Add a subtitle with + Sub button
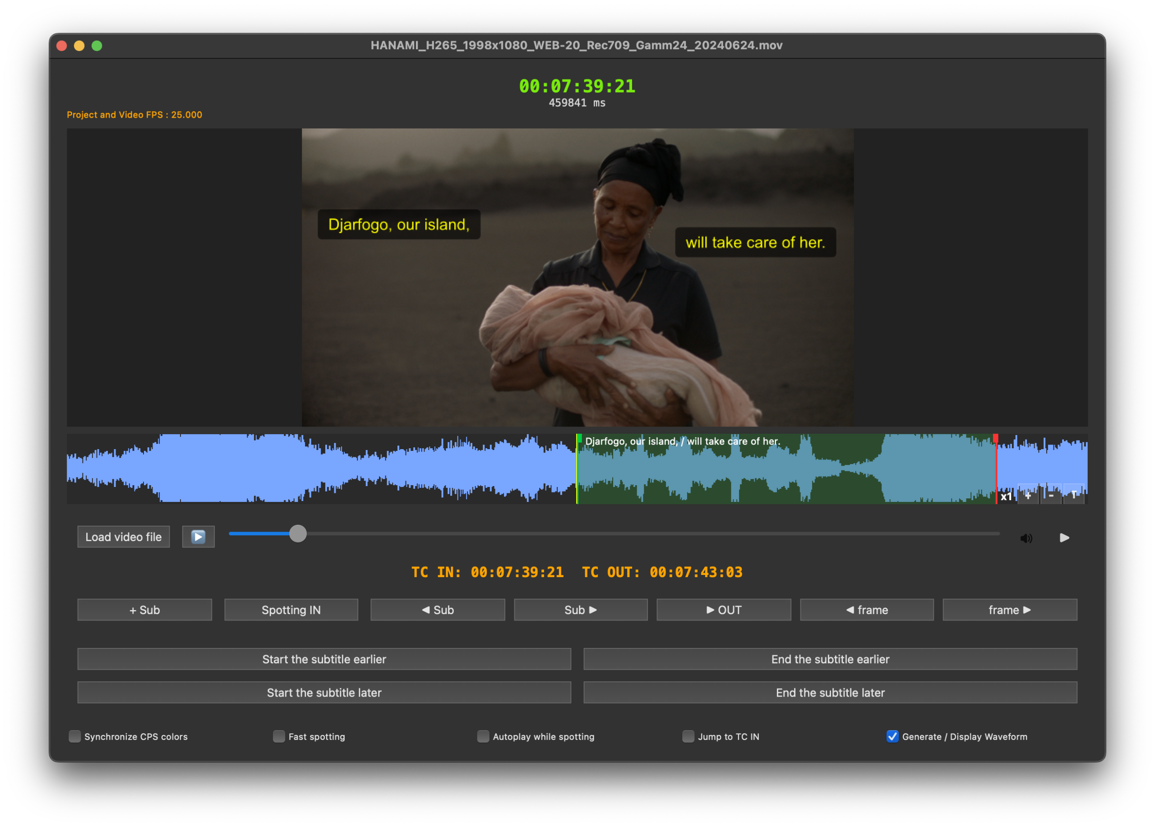The width and height of the screenshot is (1155, 827). click(145, 610)
